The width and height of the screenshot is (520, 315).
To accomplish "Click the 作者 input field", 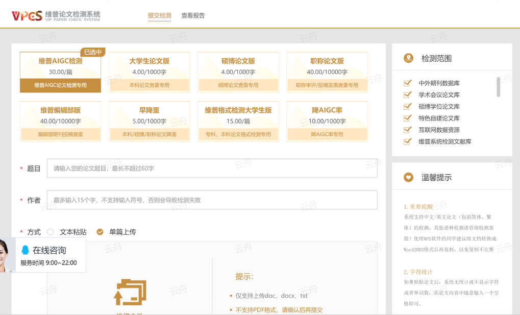I will click(212, 200).
